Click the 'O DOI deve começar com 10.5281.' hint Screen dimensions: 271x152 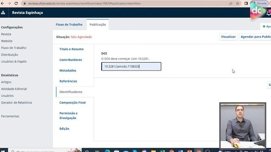[125, 59]
